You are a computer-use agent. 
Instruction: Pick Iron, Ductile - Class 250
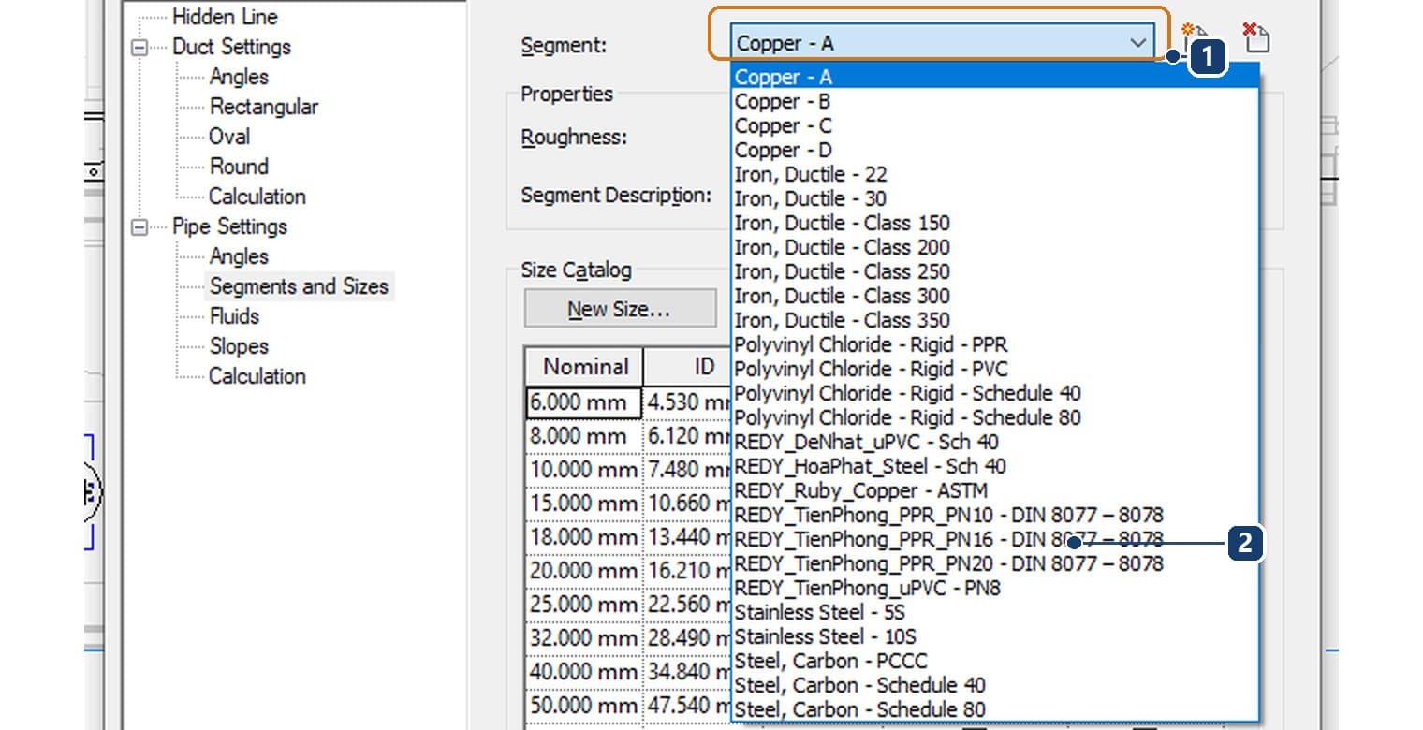click(x=995, y=271)
